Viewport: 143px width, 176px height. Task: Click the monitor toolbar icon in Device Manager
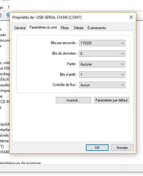pos(8,15)
